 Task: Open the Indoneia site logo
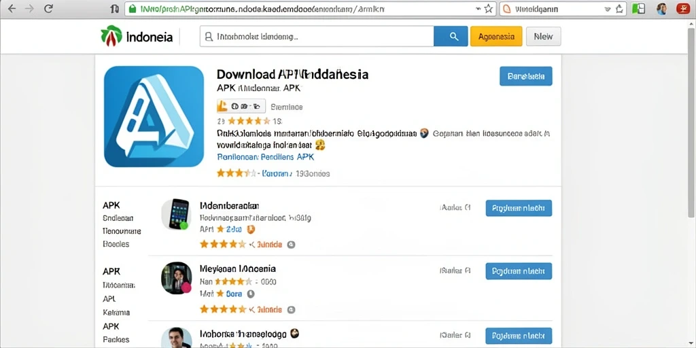tap(137, 37)
